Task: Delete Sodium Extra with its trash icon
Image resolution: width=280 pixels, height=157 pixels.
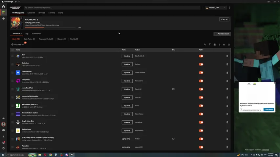Action: pos(227,131)
